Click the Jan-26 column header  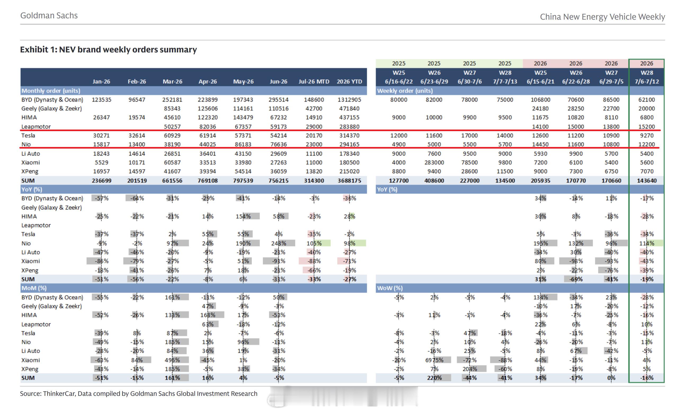[101, 81]
